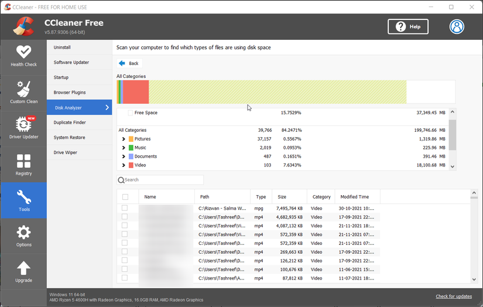Click the red Video segment in the usage bar
Screen dimensions: 483x307
[x=136, y=92]
